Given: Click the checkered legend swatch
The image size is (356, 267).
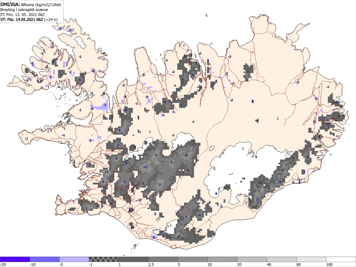Looking at the screenshot, I should pos(104,259).
